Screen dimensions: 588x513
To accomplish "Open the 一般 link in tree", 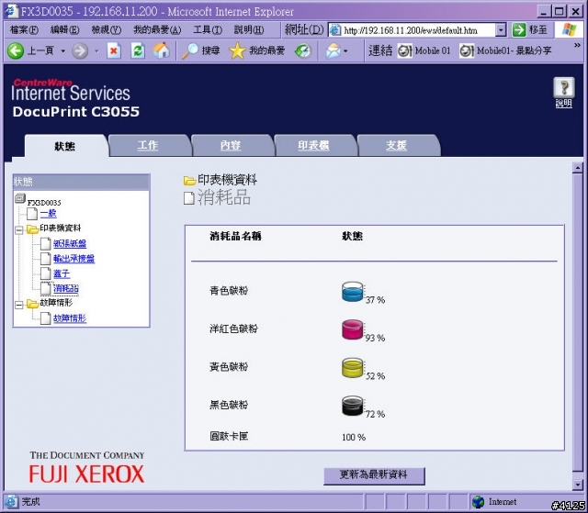I will point(49,214).
